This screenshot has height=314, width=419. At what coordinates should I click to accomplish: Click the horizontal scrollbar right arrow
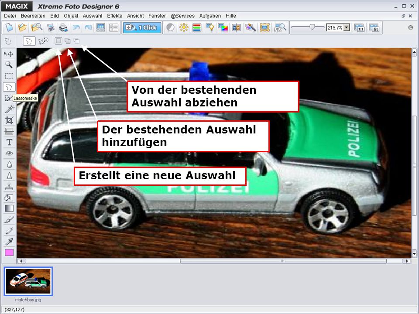[x=407, y=261]
